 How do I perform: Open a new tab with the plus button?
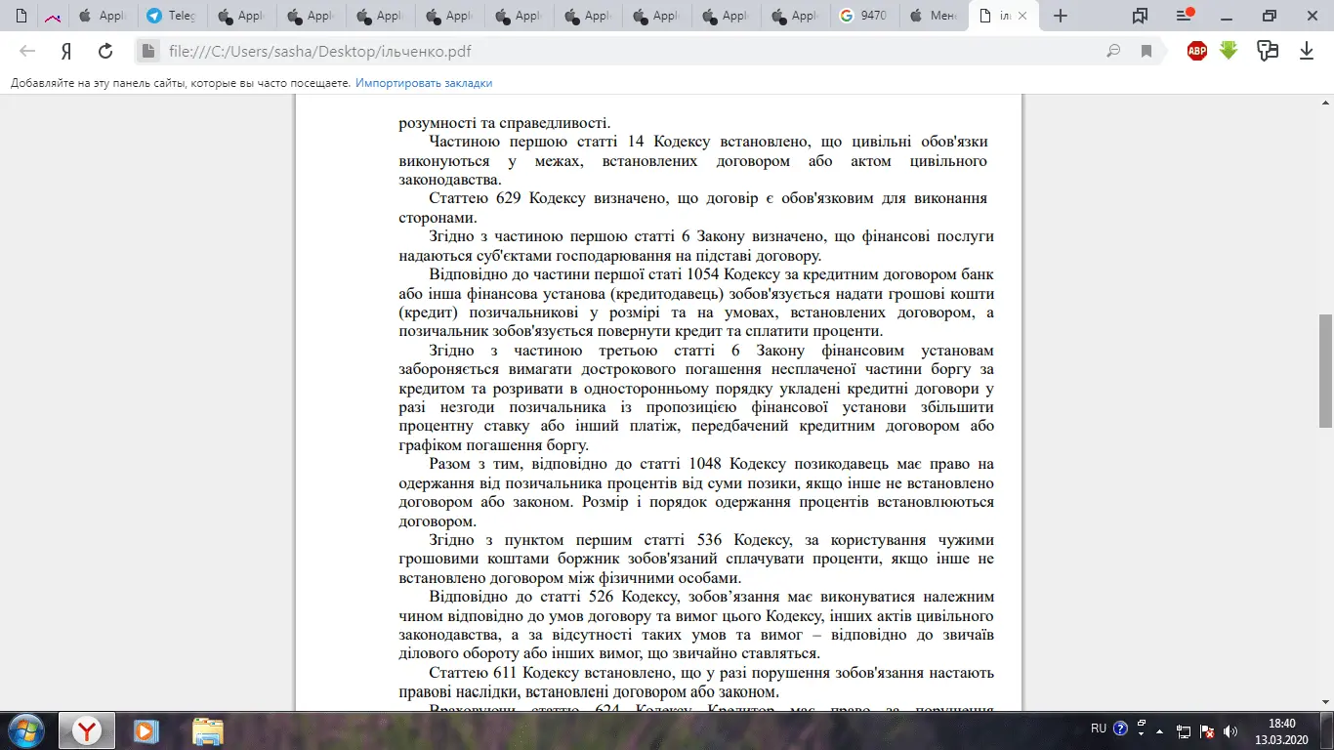[1061, 16]
